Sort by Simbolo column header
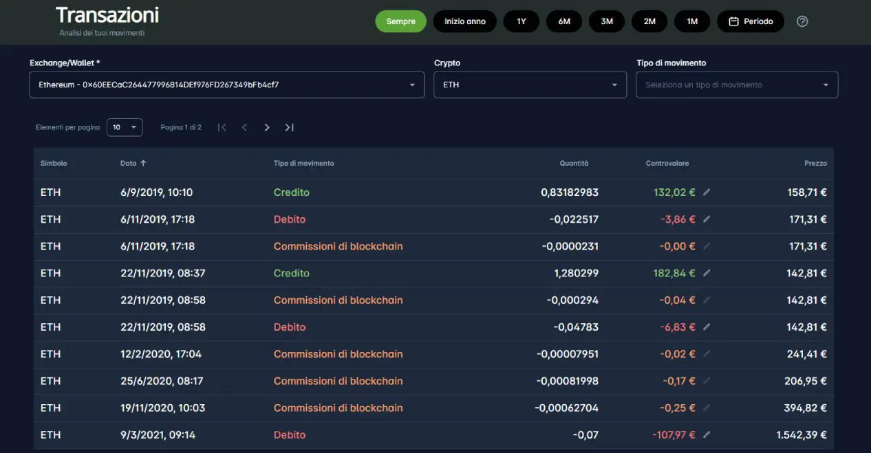This screenshot has width=871, height=453. pyautogui.click(x=54, y=164)
